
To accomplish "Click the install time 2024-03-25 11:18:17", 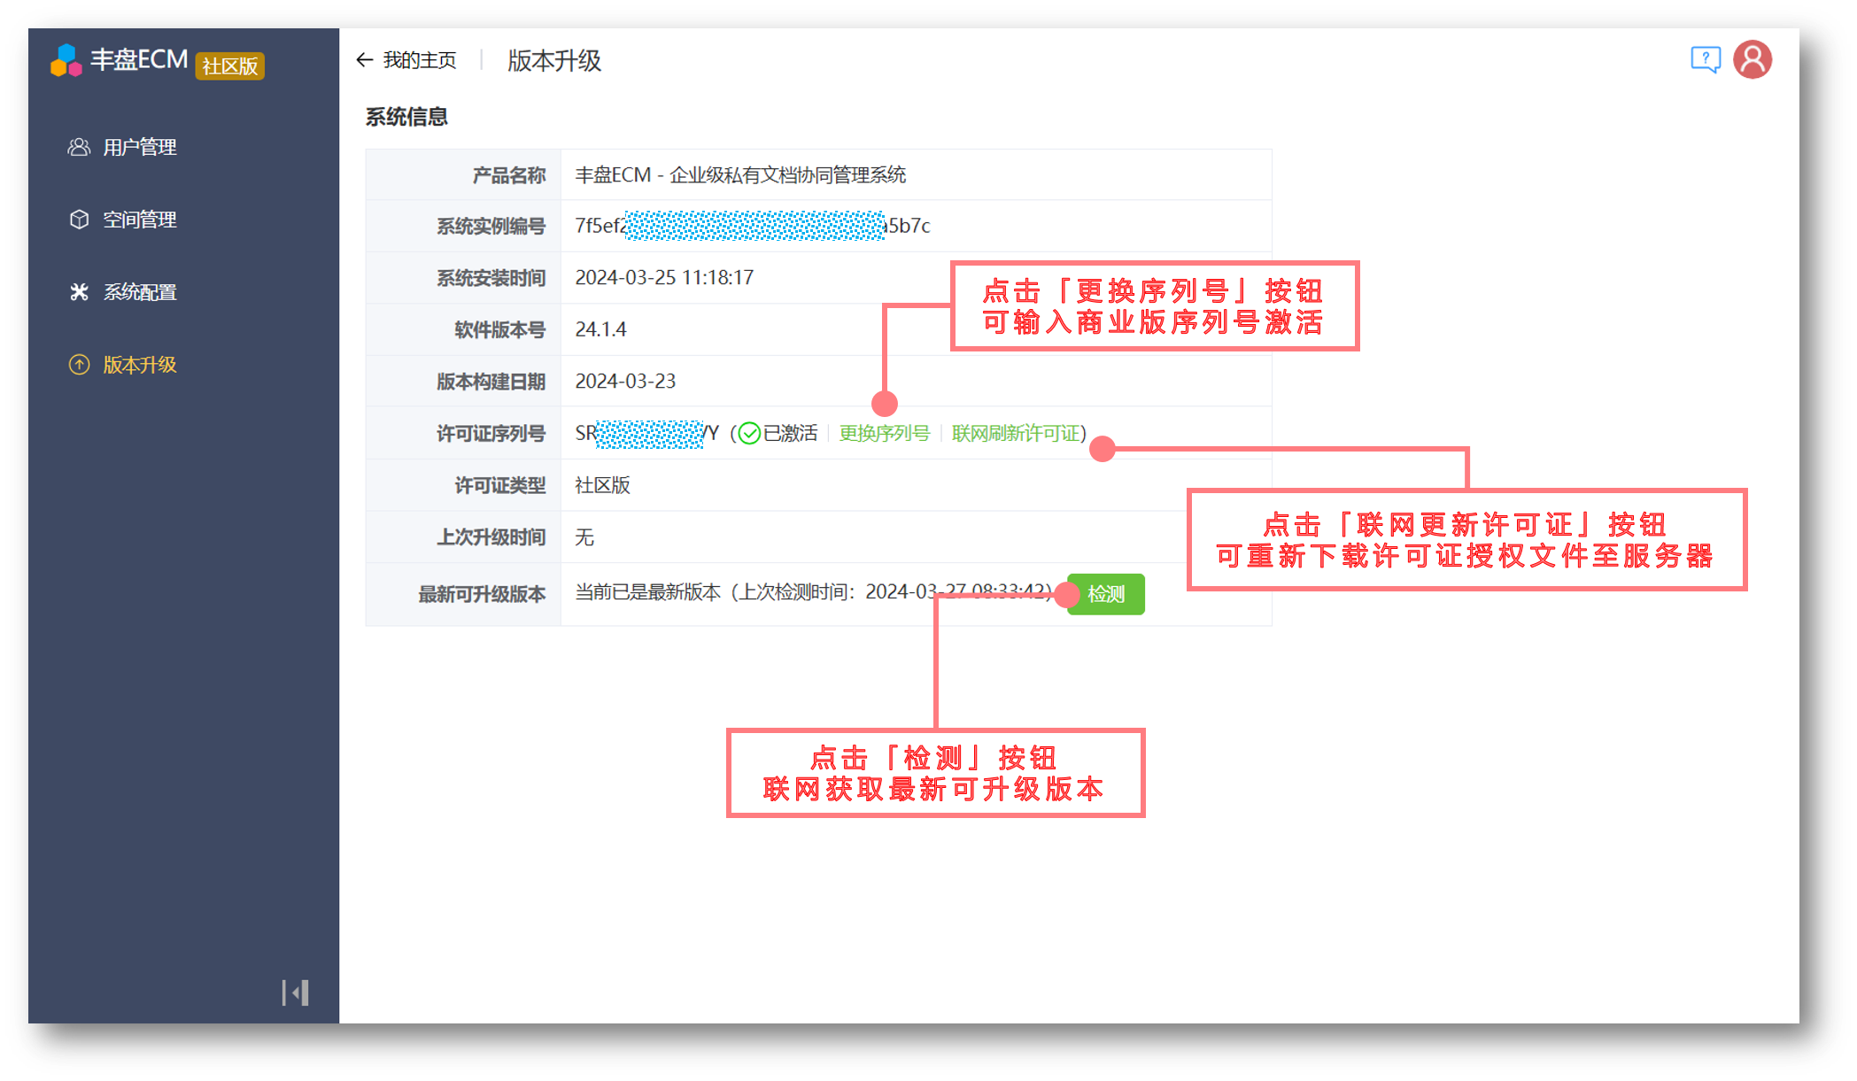I will [x=664, y=277].
